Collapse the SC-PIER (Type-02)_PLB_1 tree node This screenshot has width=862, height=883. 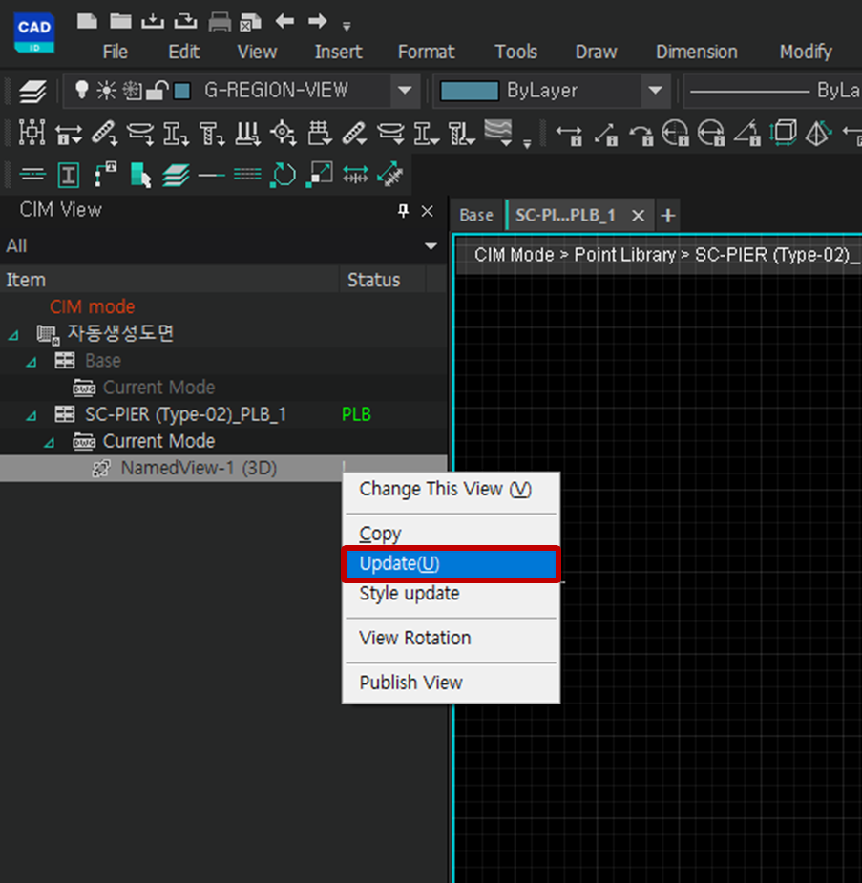coord(30,413)
